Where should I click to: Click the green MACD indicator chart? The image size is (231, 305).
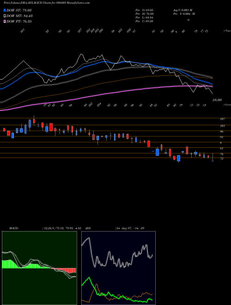coord(39,268)
